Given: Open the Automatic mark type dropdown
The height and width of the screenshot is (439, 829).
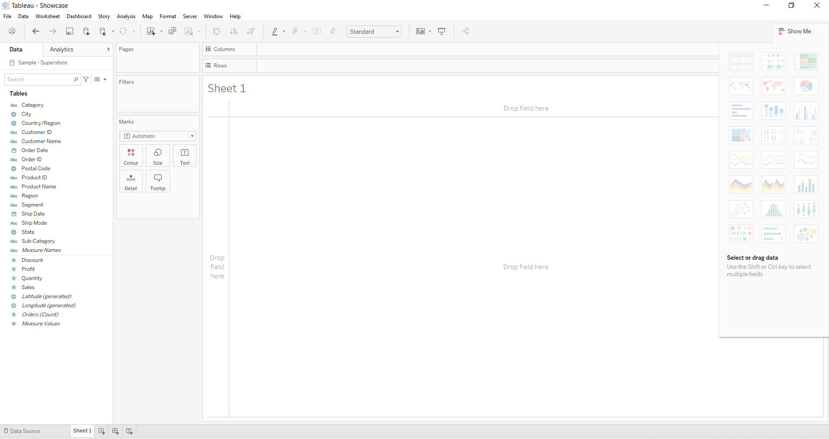Looking at the screenshot, I should 158,136.
